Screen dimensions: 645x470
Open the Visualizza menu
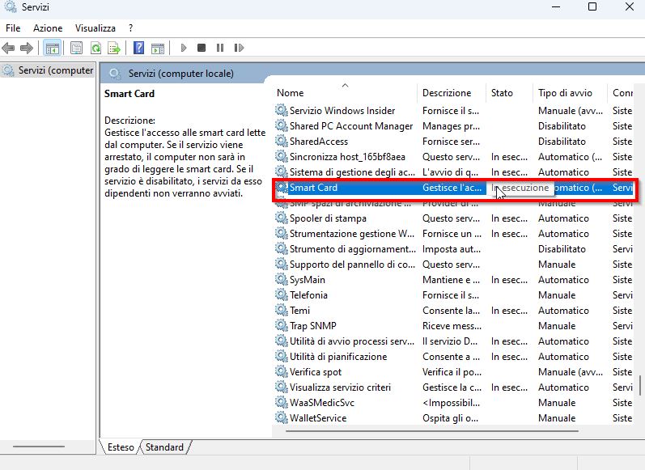coord(95,28)
